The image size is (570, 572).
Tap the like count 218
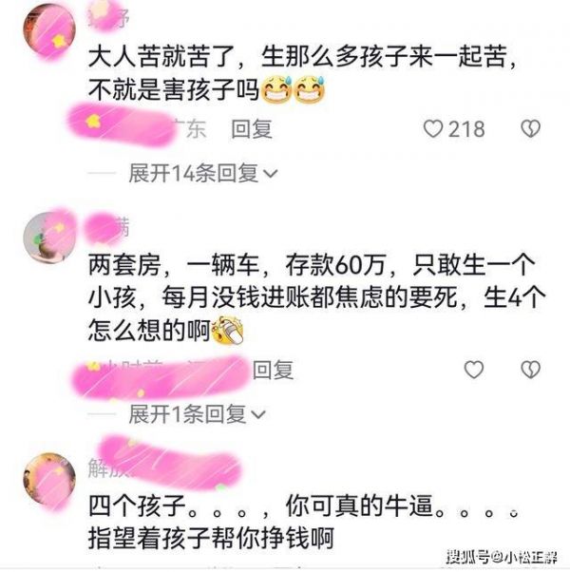click(x=466, y=129)
